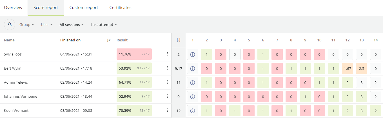Click the bookmark icon column header
This screenshot has height=118, width=383.
(x=178, y=40)
